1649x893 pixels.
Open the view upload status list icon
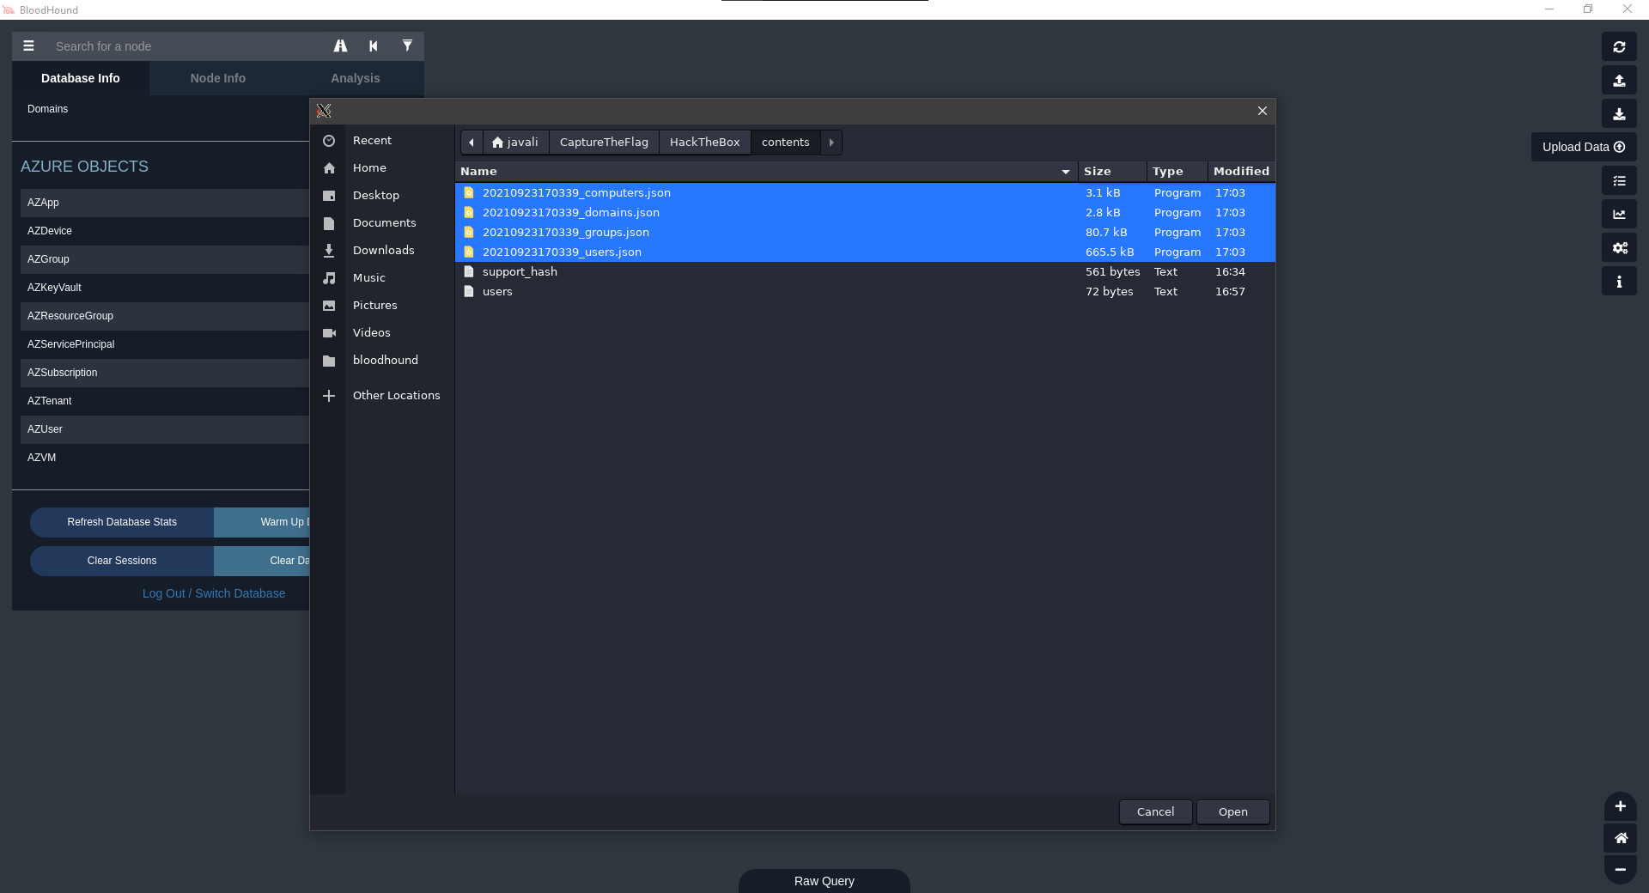(x=1619, y=181)
